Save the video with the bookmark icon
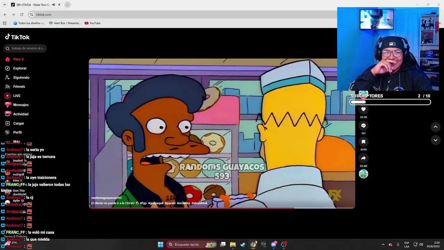 [x=363, y=142]
